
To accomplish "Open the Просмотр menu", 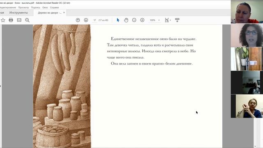I will click(23, 7).
